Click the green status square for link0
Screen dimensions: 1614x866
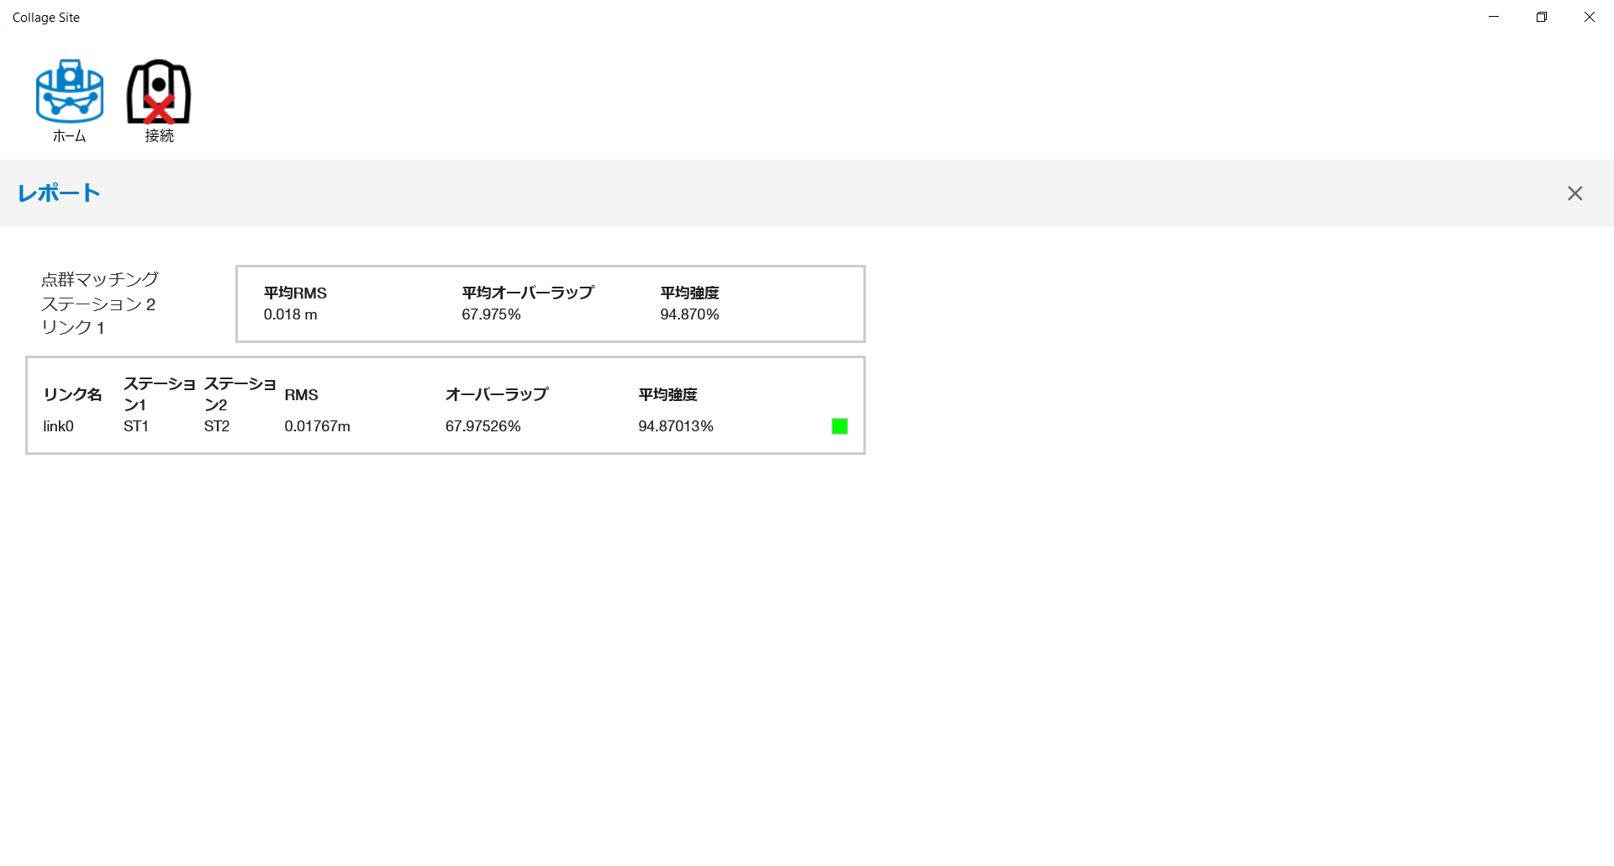839,426
